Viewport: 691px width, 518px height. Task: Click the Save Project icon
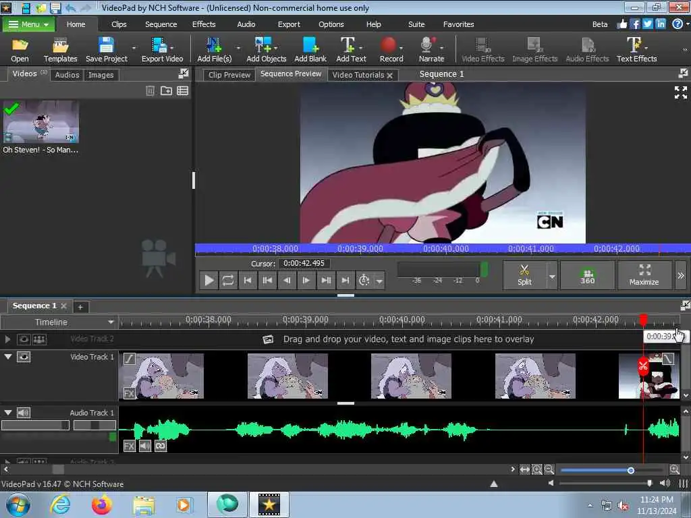click(x=106, y=50)
